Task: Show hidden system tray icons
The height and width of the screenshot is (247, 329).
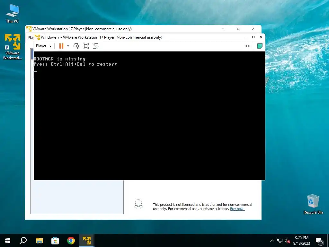Action: coord(272,241)
